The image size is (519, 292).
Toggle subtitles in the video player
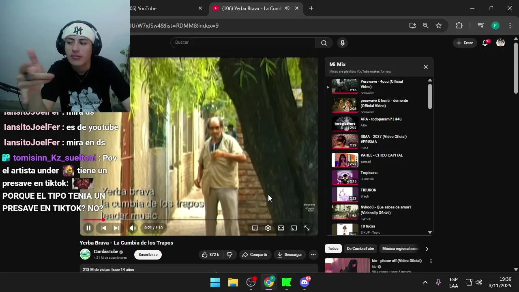(x=255, y=228)
